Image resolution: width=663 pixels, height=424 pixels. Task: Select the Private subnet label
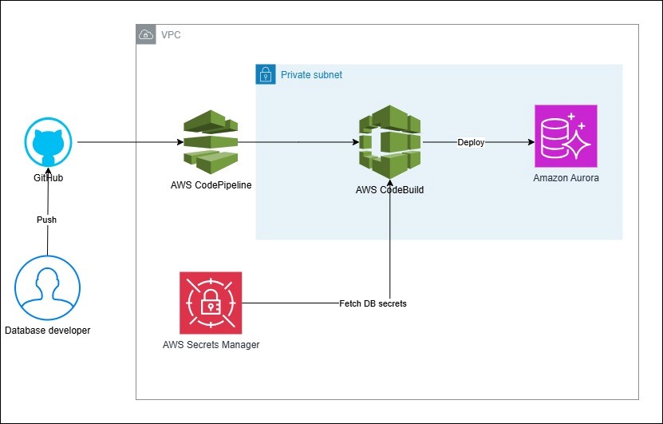coord(312,75)
